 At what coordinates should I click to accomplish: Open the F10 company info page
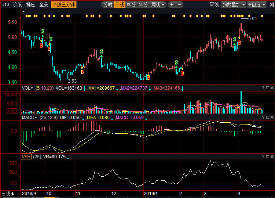click(x=5, y=4)
